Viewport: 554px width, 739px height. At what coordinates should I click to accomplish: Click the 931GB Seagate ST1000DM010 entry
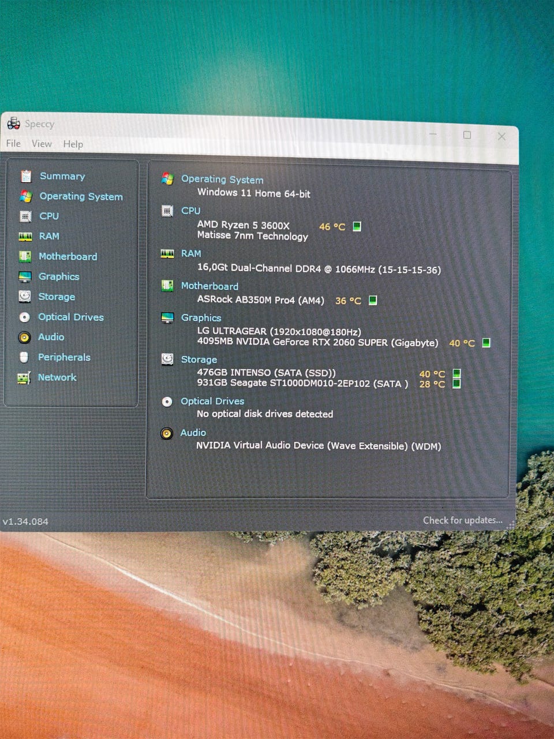pyautogui.click(x=302, y=383)
